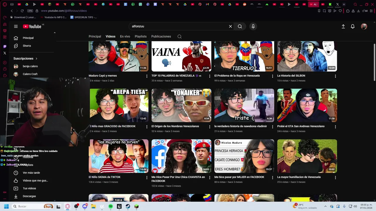
Task: Click the browser back arrow
Action: tap(12, 11)
